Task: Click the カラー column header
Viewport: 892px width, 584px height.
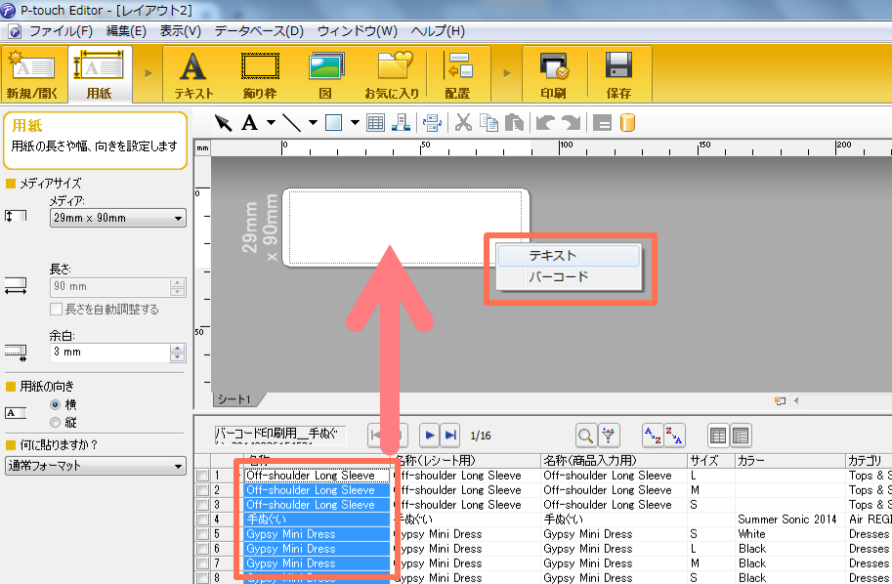Action: pyautogui.click(x=789, y=461)
